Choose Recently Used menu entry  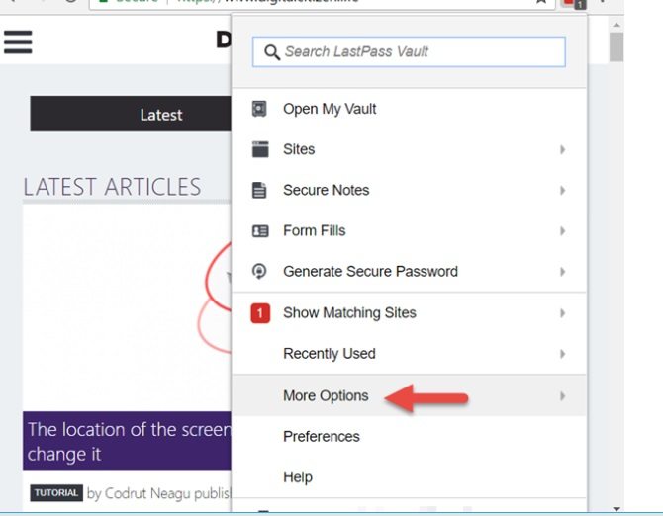pos(409,354)
